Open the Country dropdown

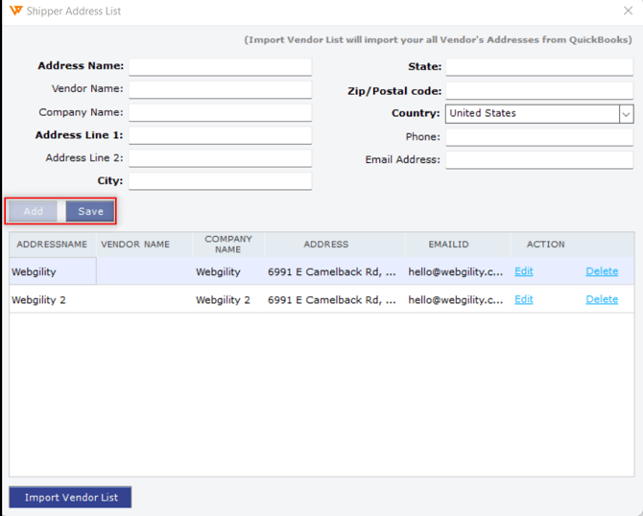[x=625, y=113]
